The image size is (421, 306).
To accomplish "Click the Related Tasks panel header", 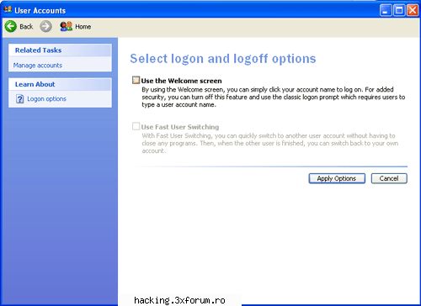I will point(60,50).
